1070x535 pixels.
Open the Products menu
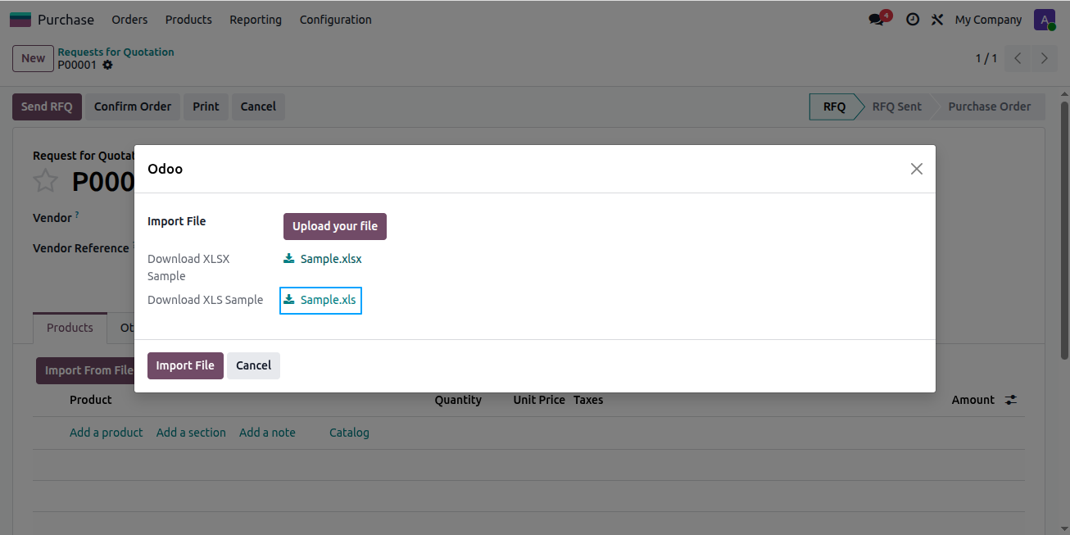(188, 20)
